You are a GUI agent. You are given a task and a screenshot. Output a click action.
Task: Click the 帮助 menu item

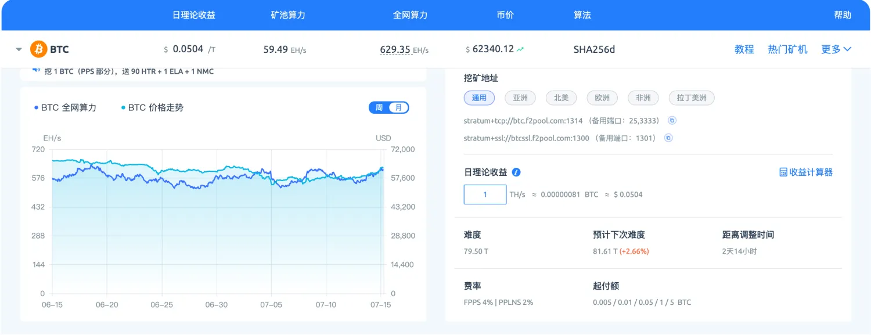[844, 15]
